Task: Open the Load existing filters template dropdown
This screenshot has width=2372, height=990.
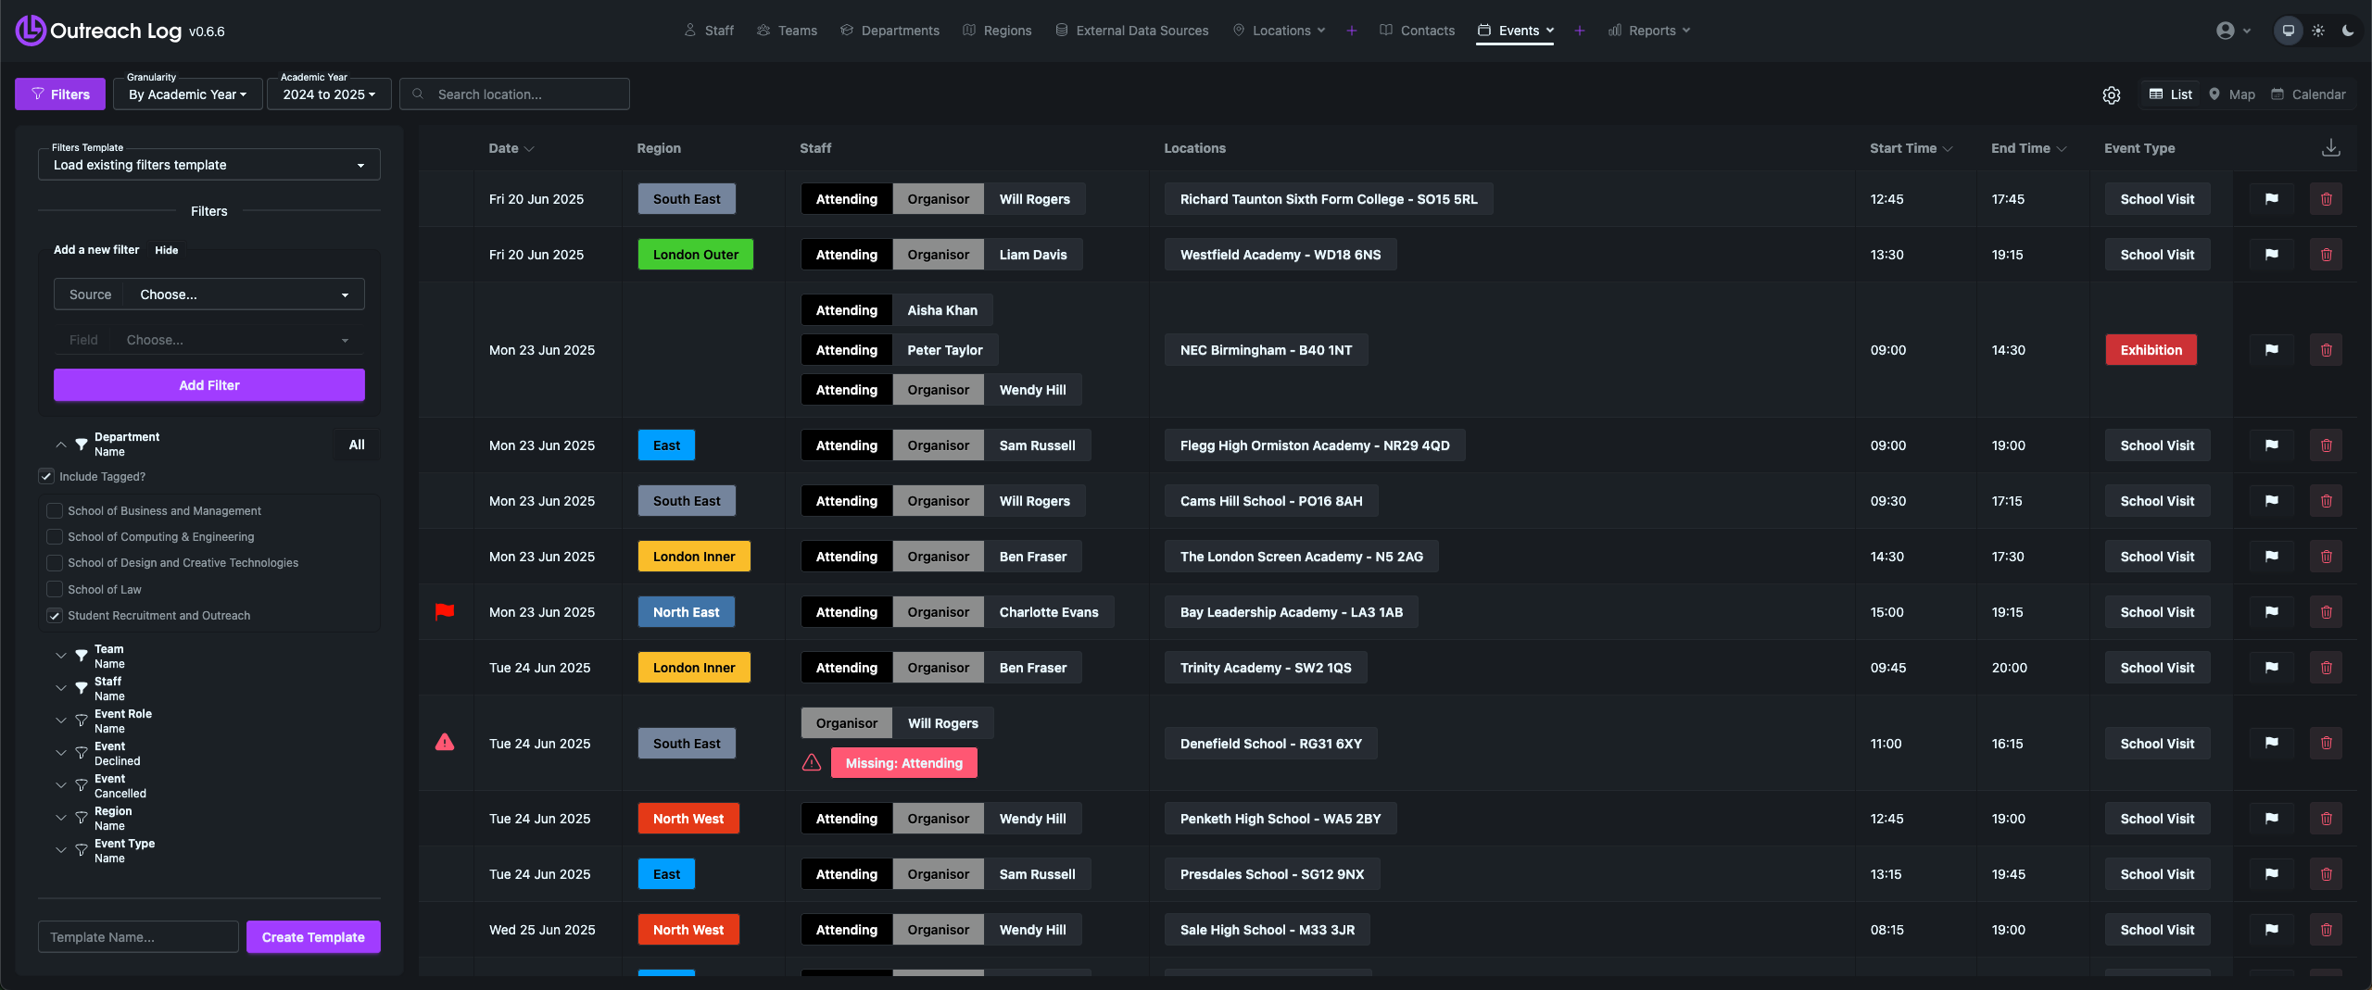Action: (x=209, y=165)
